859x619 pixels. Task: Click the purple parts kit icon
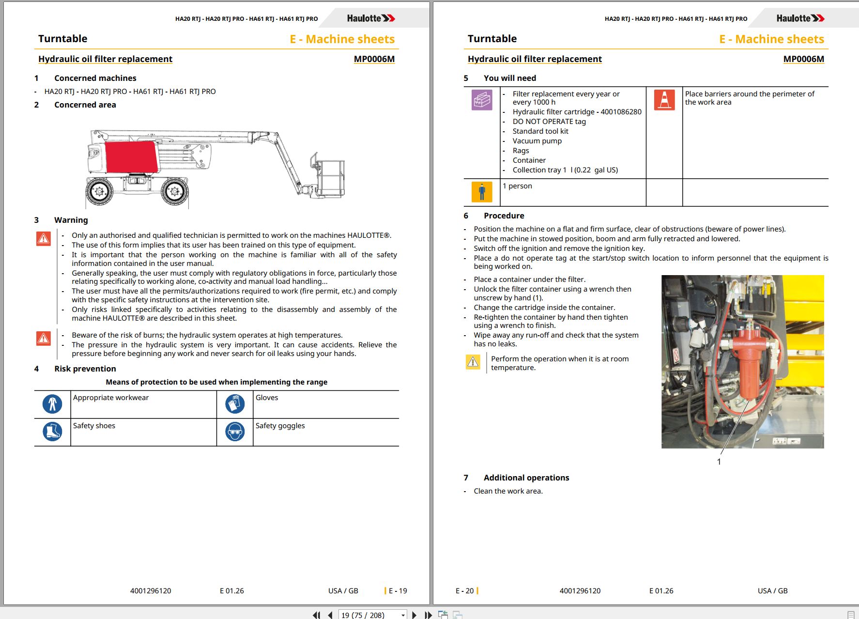pyautogui.click(x=482, y=100)
